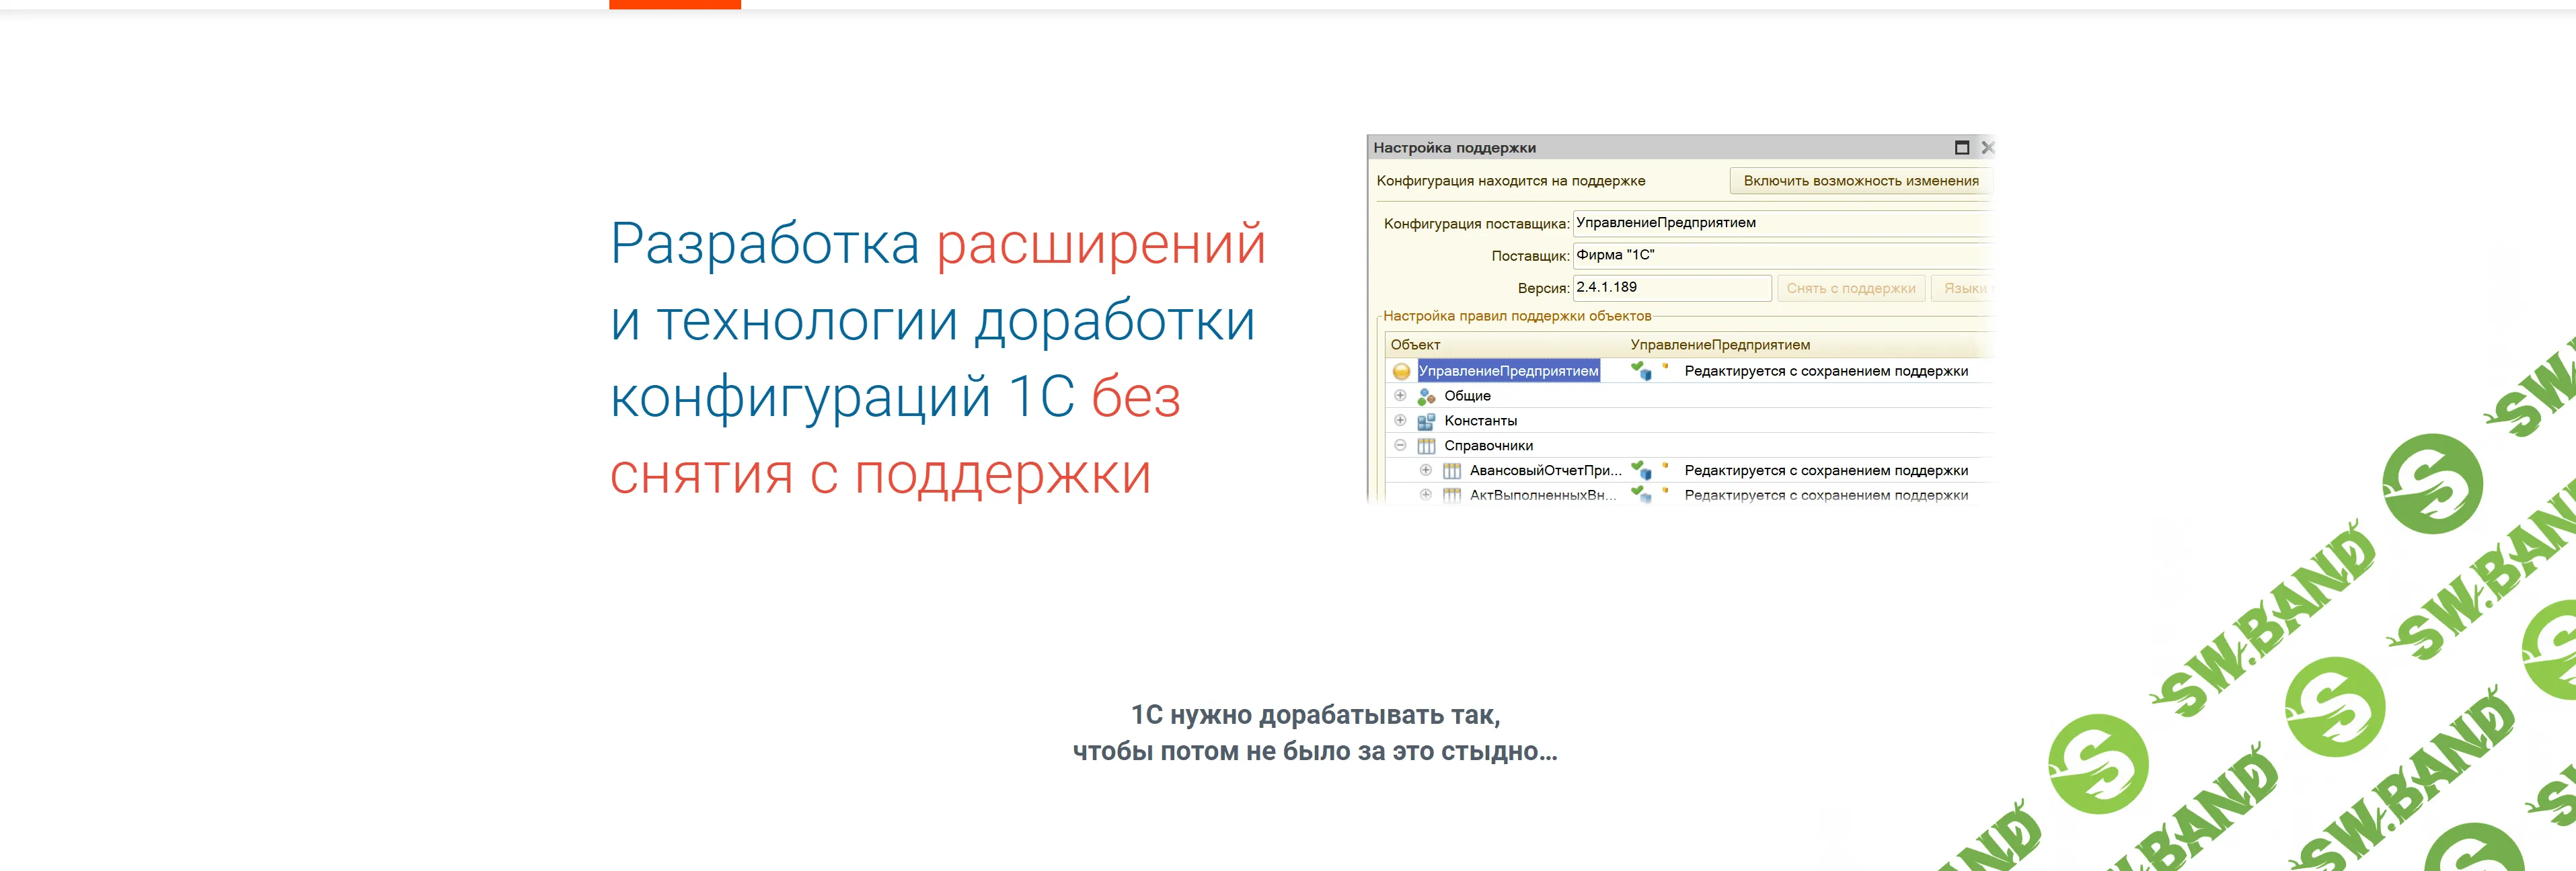
Task: Click the АвансовыйОтчетПри catalog icon
Action: click(x=1453, y=472)
